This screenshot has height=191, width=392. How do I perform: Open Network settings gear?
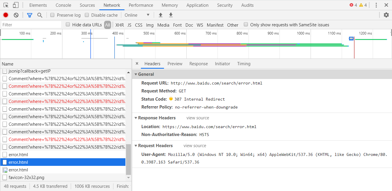[386, 15]
